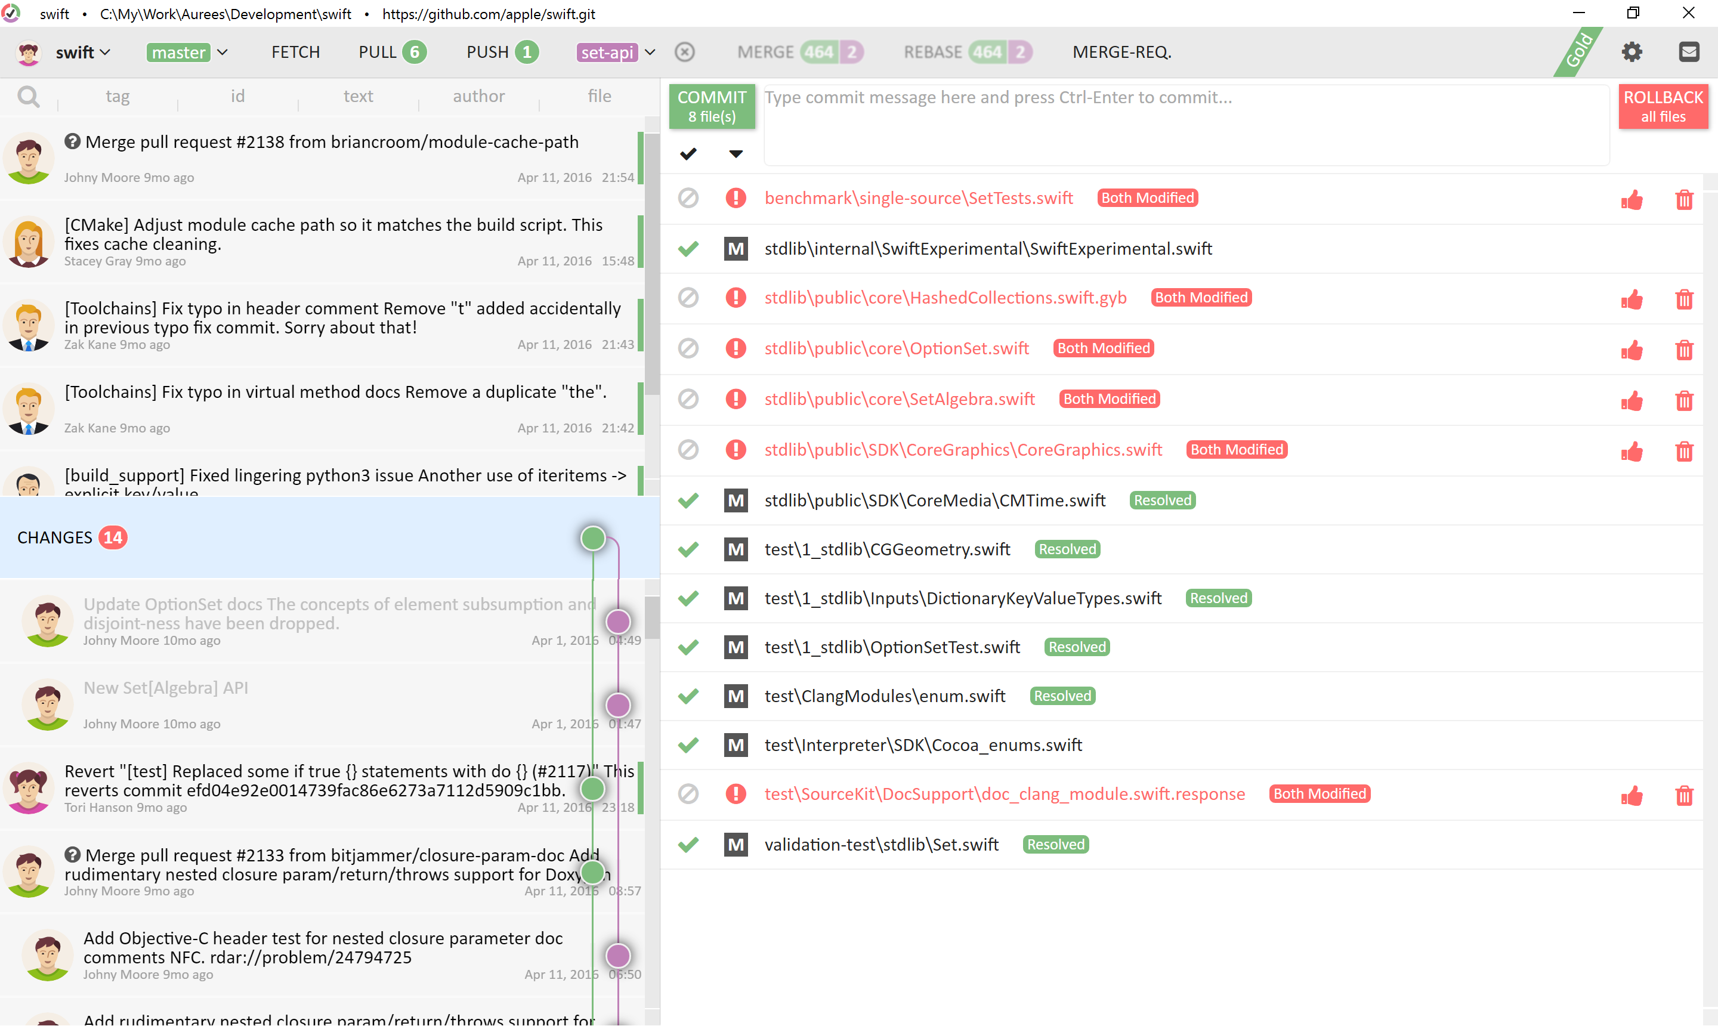Open the dropdown arrow beside stage-all checkmark

[736, 153]
